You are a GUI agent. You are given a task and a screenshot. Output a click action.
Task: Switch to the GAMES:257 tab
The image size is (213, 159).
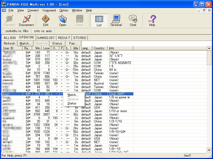pyautogui.click(x=46, y=38)
